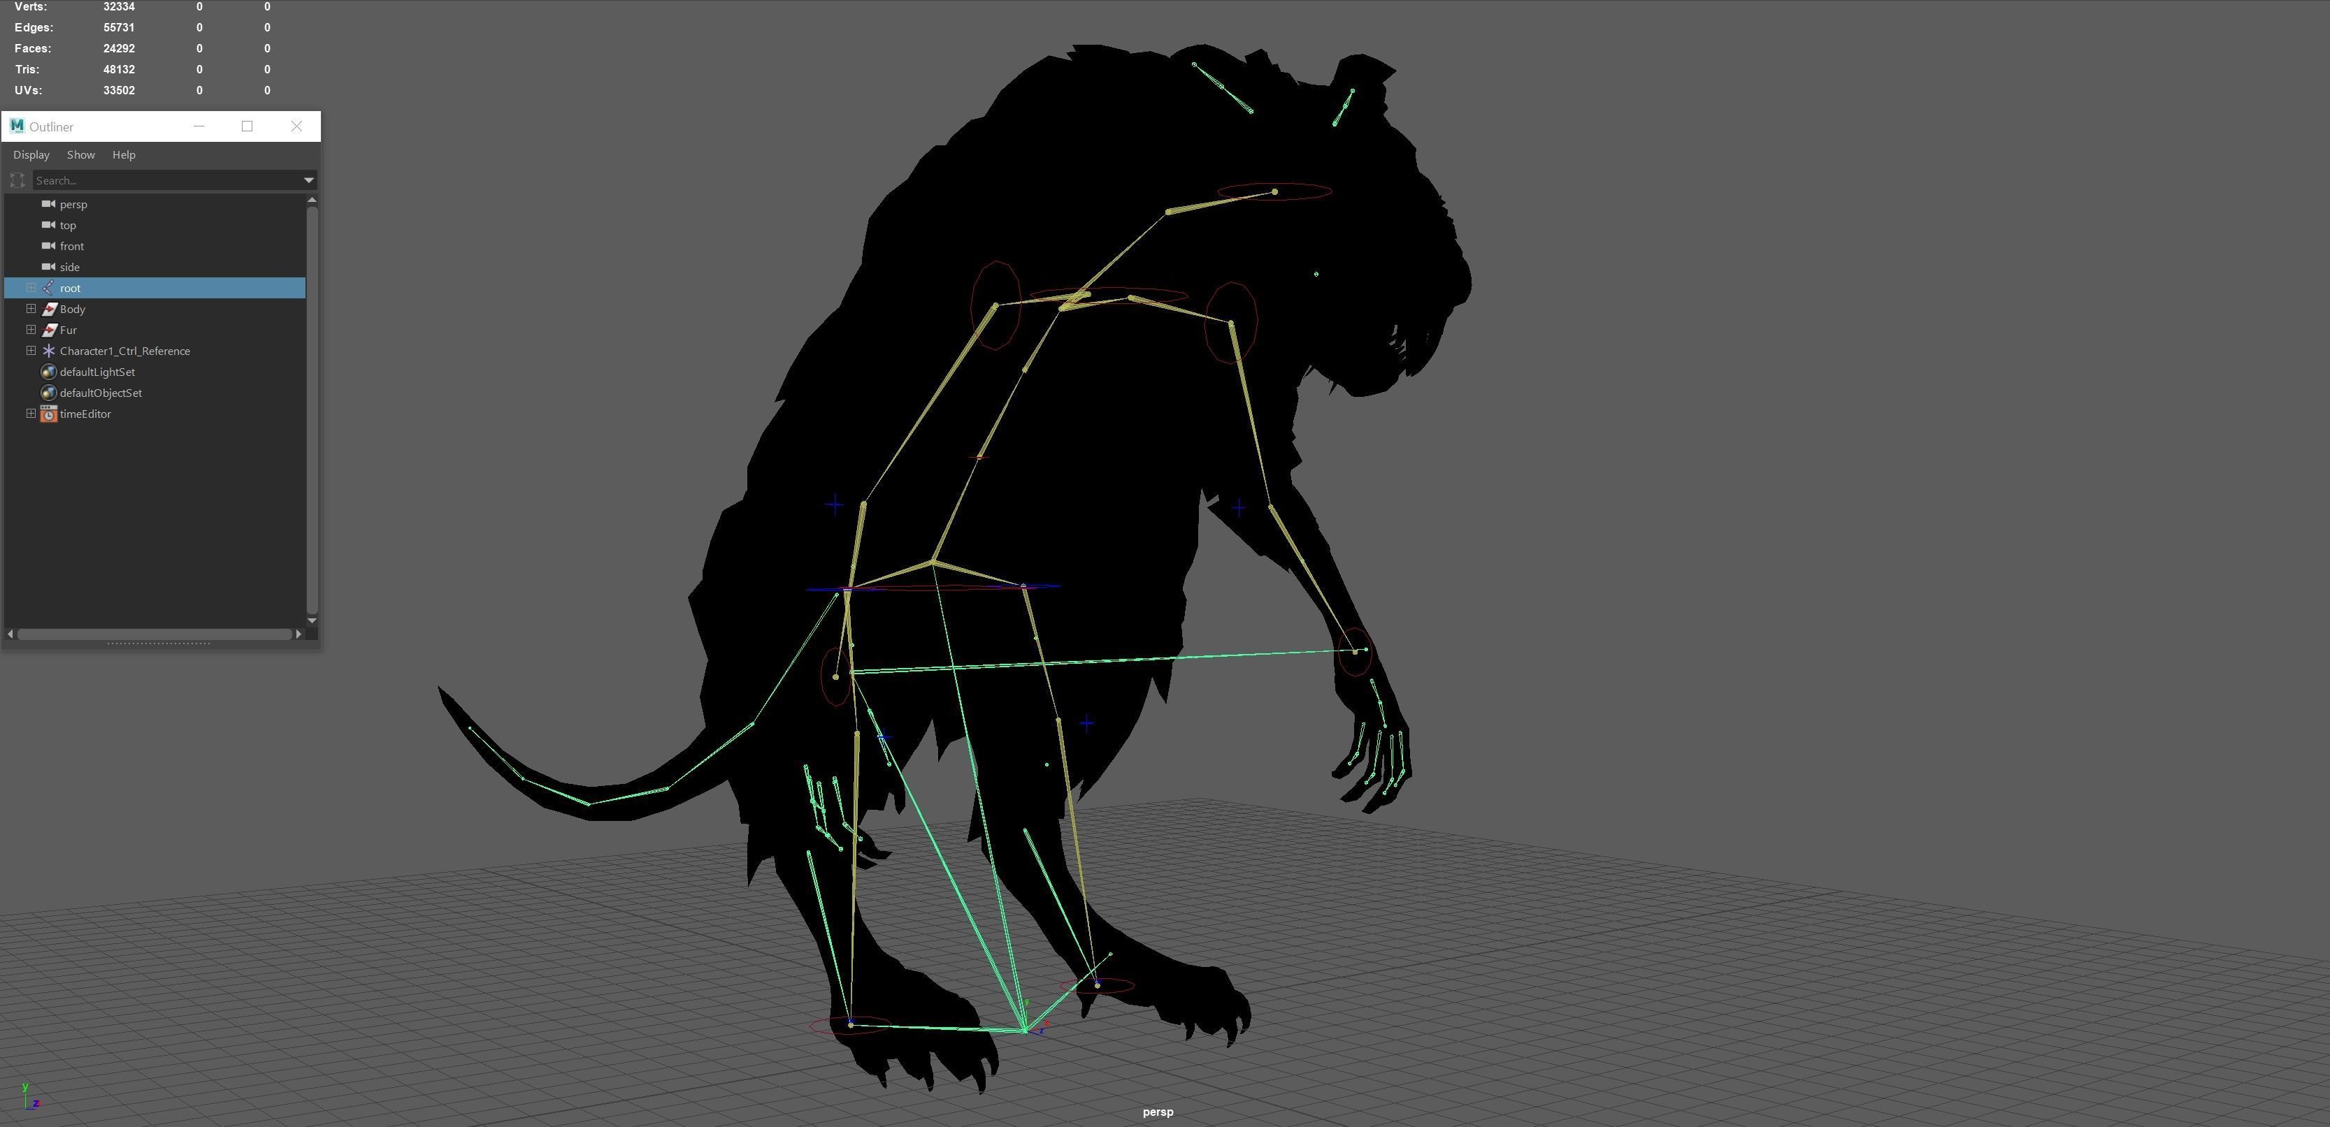The width and height of the screenshot is (2330, 1127).
Task: Expand the Character1_Ctrl_Reference node
Action: (31, 350)
